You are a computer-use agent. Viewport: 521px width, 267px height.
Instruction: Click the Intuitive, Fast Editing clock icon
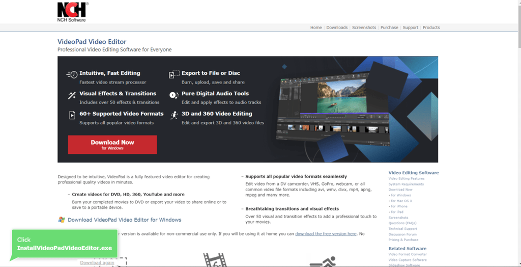[72, 74]
